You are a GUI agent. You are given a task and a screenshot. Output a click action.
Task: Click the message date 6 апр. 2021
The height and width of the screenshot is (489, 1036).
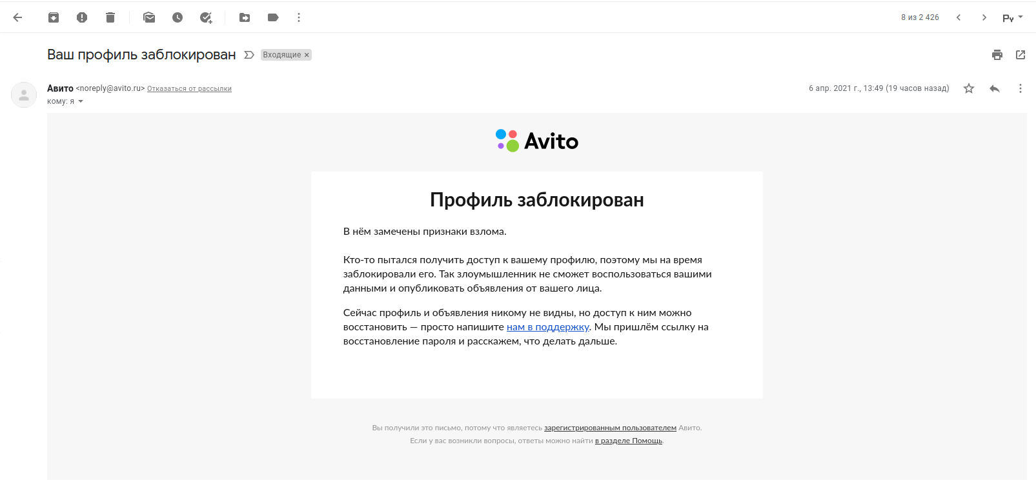click(879, 88)
